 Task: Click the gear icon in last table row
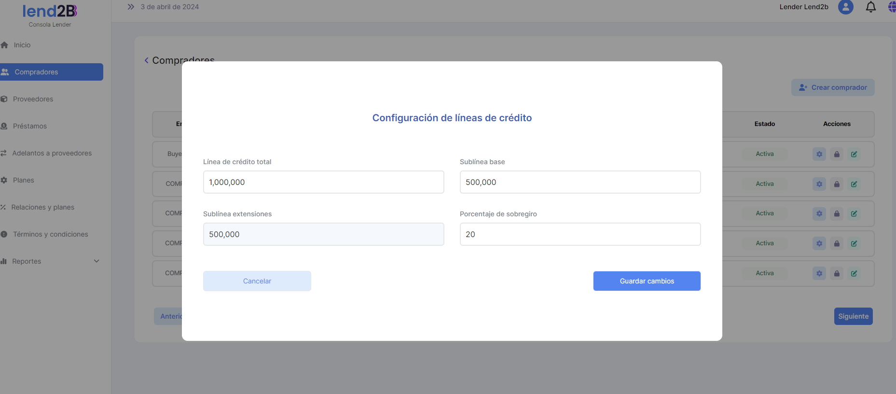pyautogui.click(x=819, y=273)
